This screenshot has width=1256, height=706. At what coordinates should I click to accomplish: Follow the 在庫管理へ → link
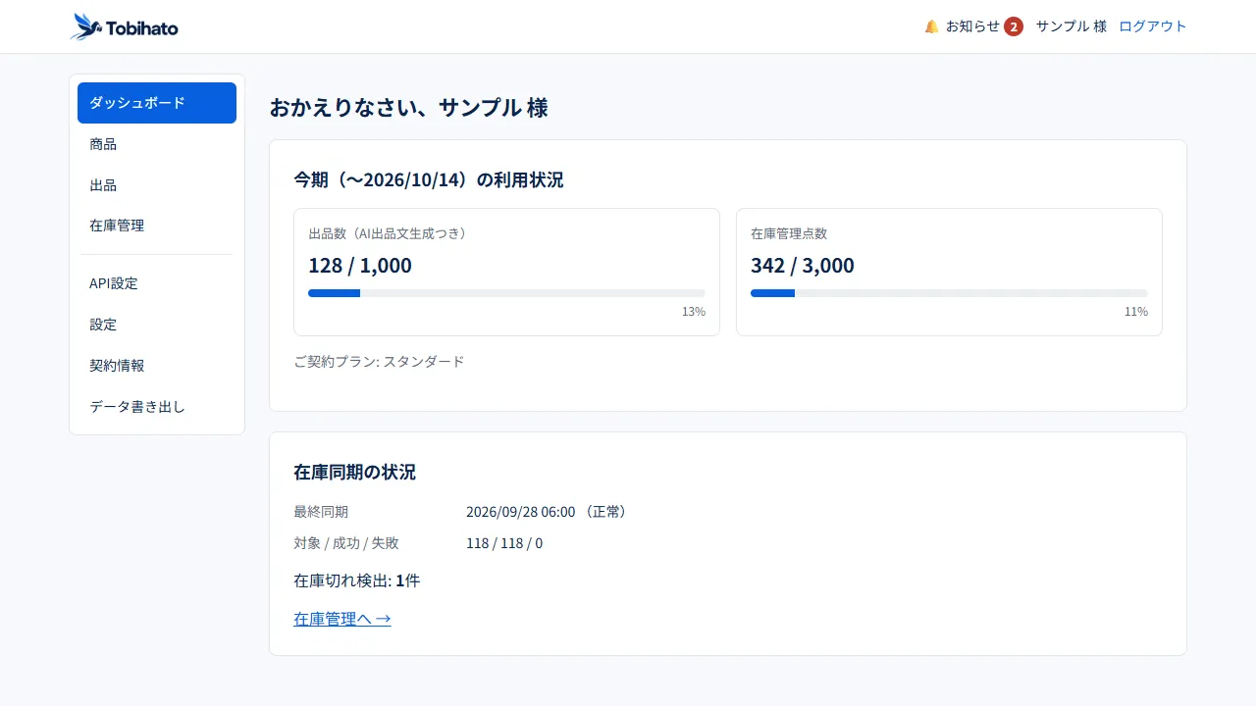pos(342,619)
